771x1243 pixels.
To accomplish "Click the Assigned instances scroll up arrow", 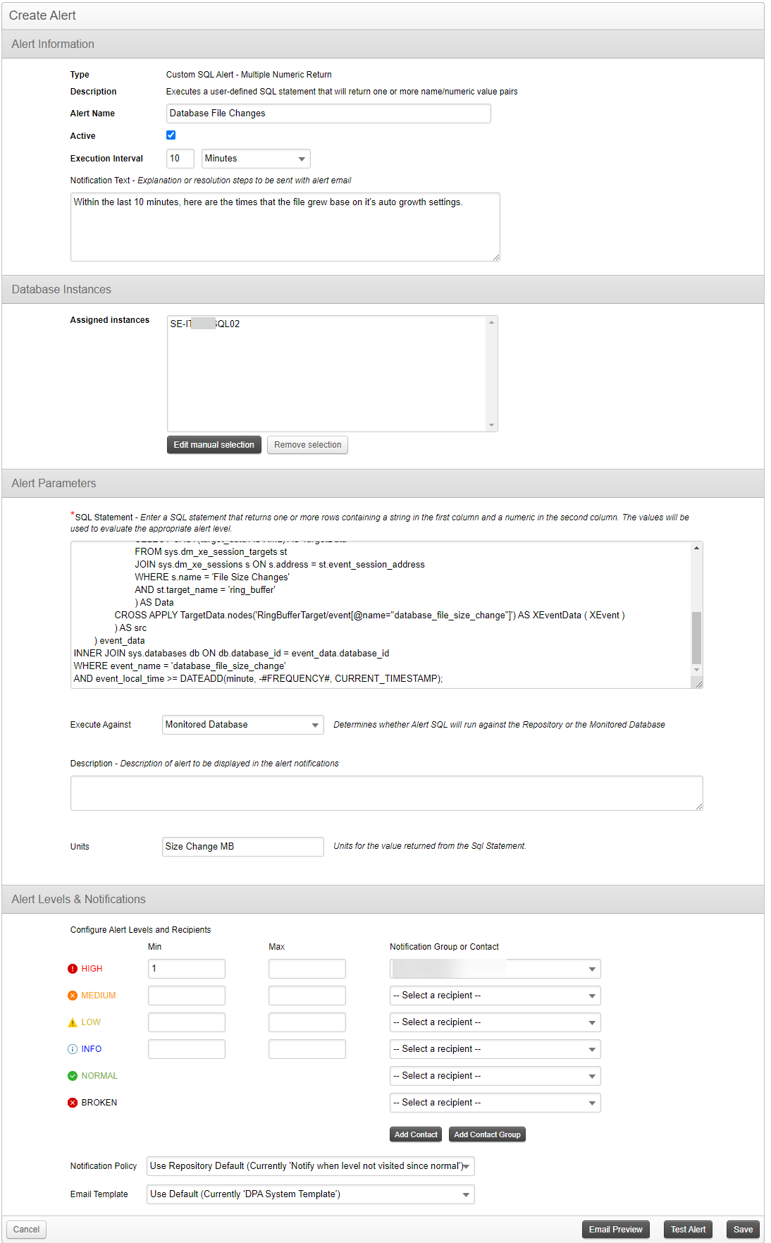I will point(492,322).
